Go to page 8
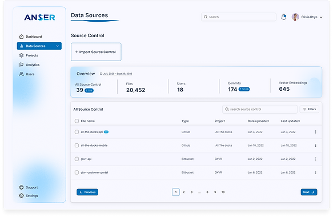This screenshot has width=333, height=217. [207, 192]
